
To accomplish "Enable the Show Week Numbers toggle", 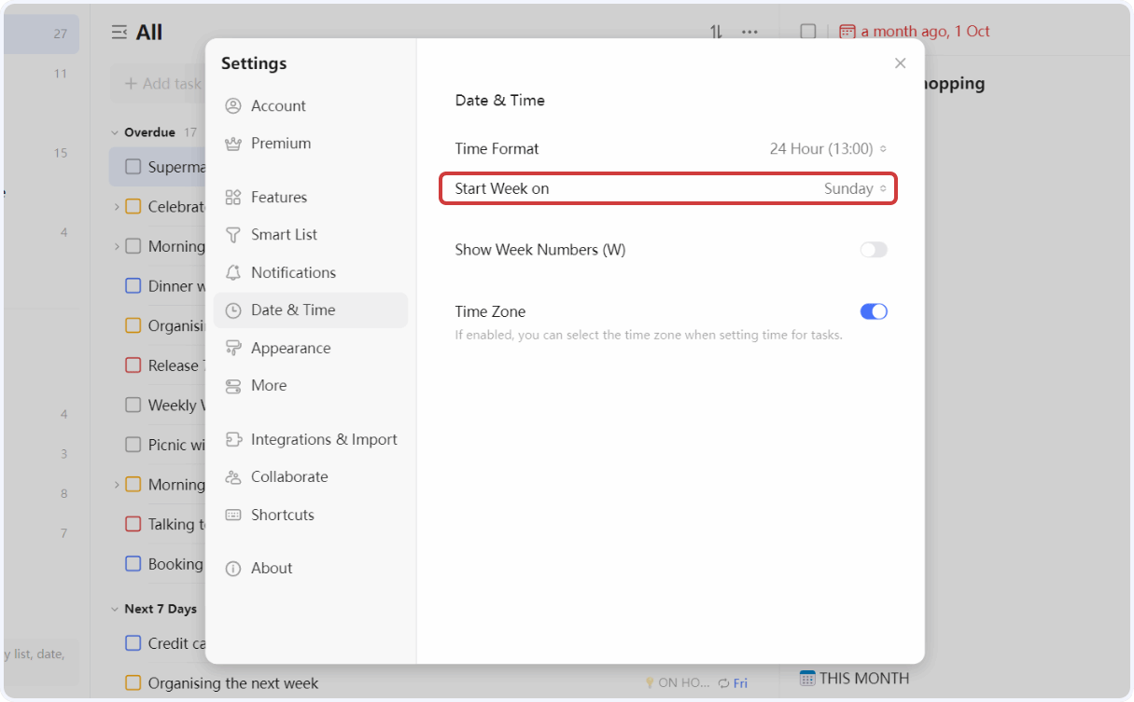I will tap(874, 249).
